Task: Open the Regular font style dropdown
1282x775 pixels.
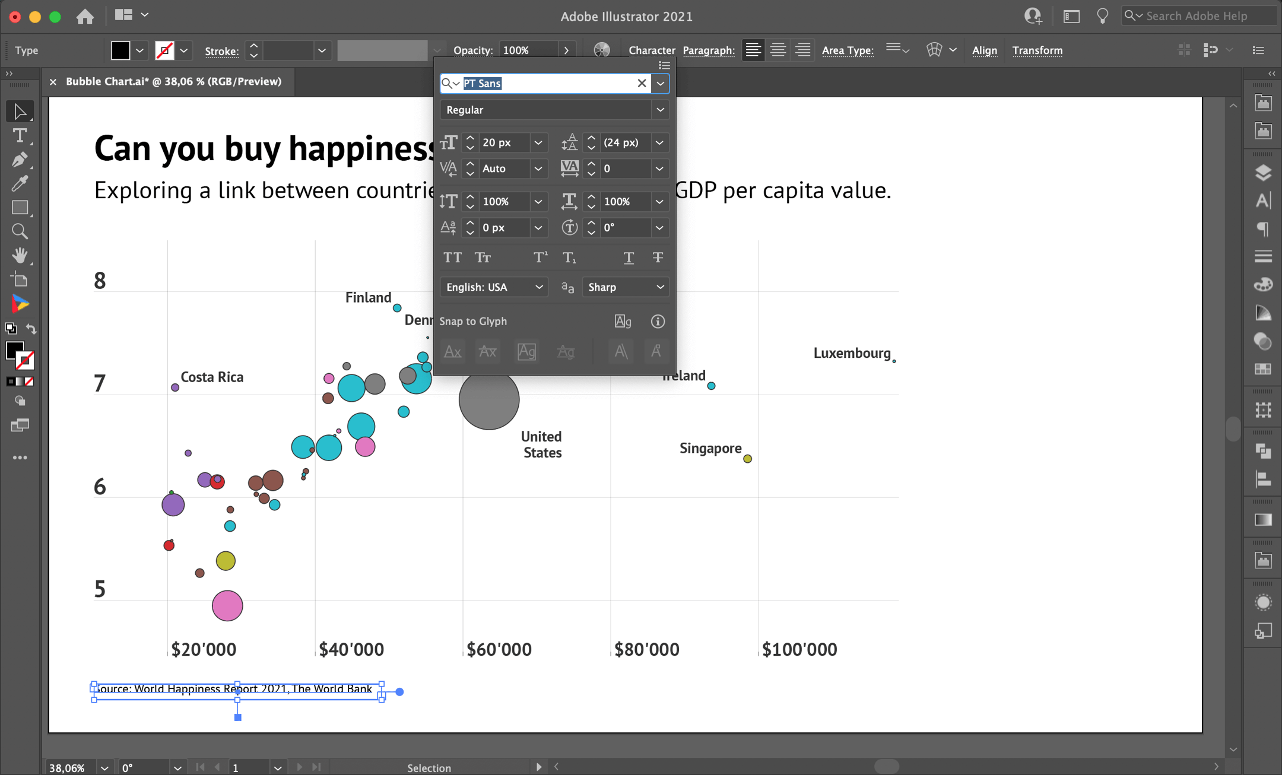Action: click(659, 110)
